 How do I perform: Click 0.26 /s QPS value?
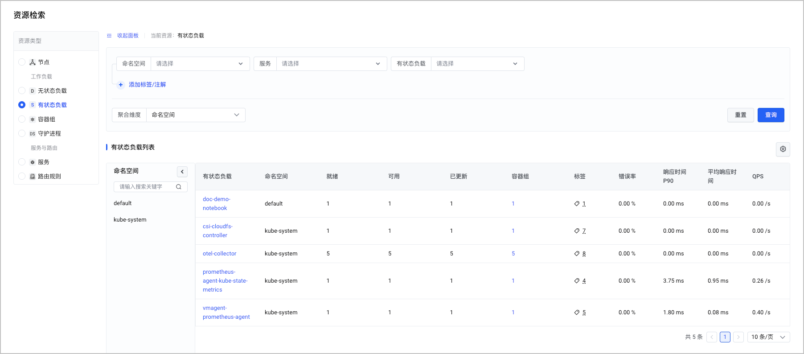click(761, 281)
